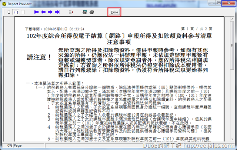Go to the next page
Viewport: 237px width, 150px height.
(x=50, y=12)
